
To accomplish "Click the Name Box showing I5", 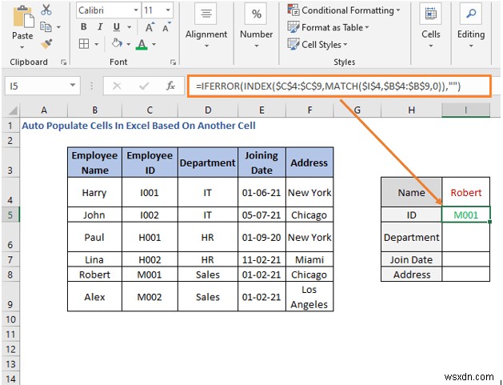I will click(36, 86).
